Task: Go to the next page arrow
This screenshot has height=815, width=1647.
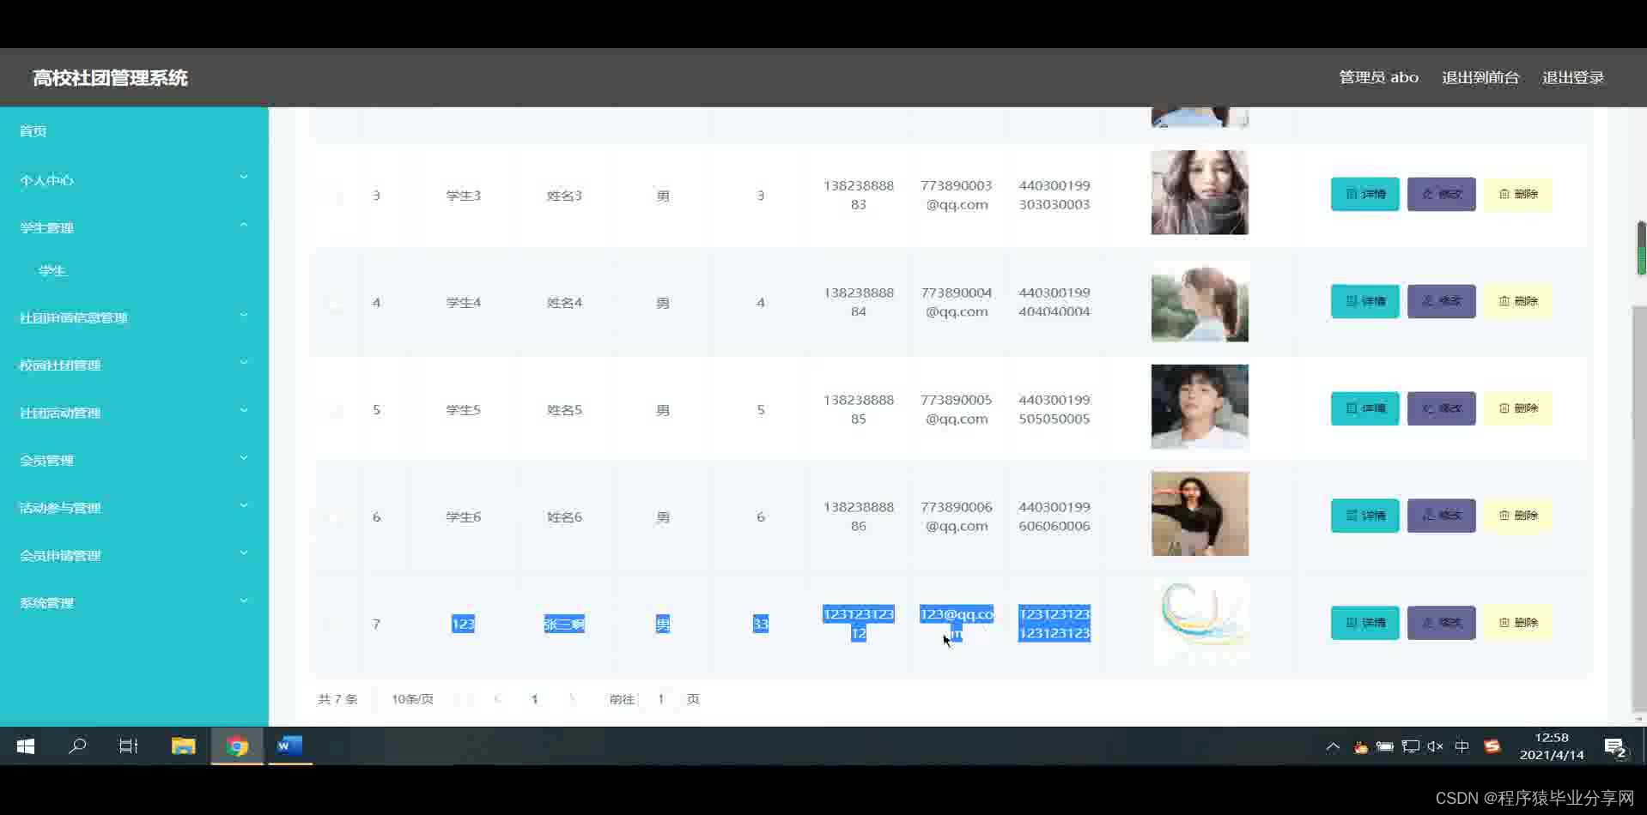Action: [x=572, y=699]
